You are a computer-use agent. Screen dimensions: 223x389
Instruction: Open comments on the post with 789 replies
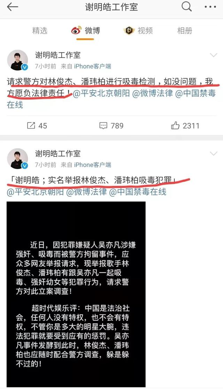click(111, 125)
